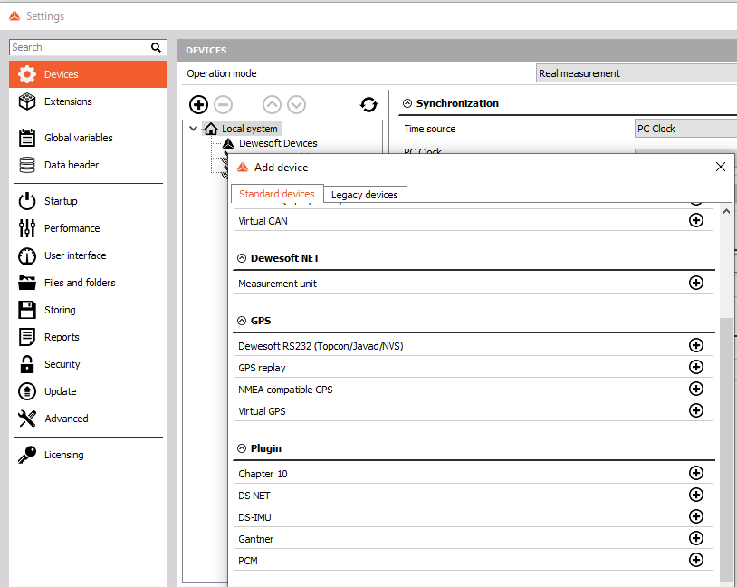Collapse the Dewesoft NET group
Viewport: 737px width, 587px height.
click(x=242, y=258)
